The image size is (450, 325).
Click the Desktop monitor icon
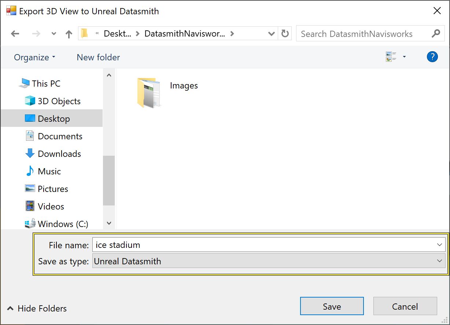click(x=30, y=118)
